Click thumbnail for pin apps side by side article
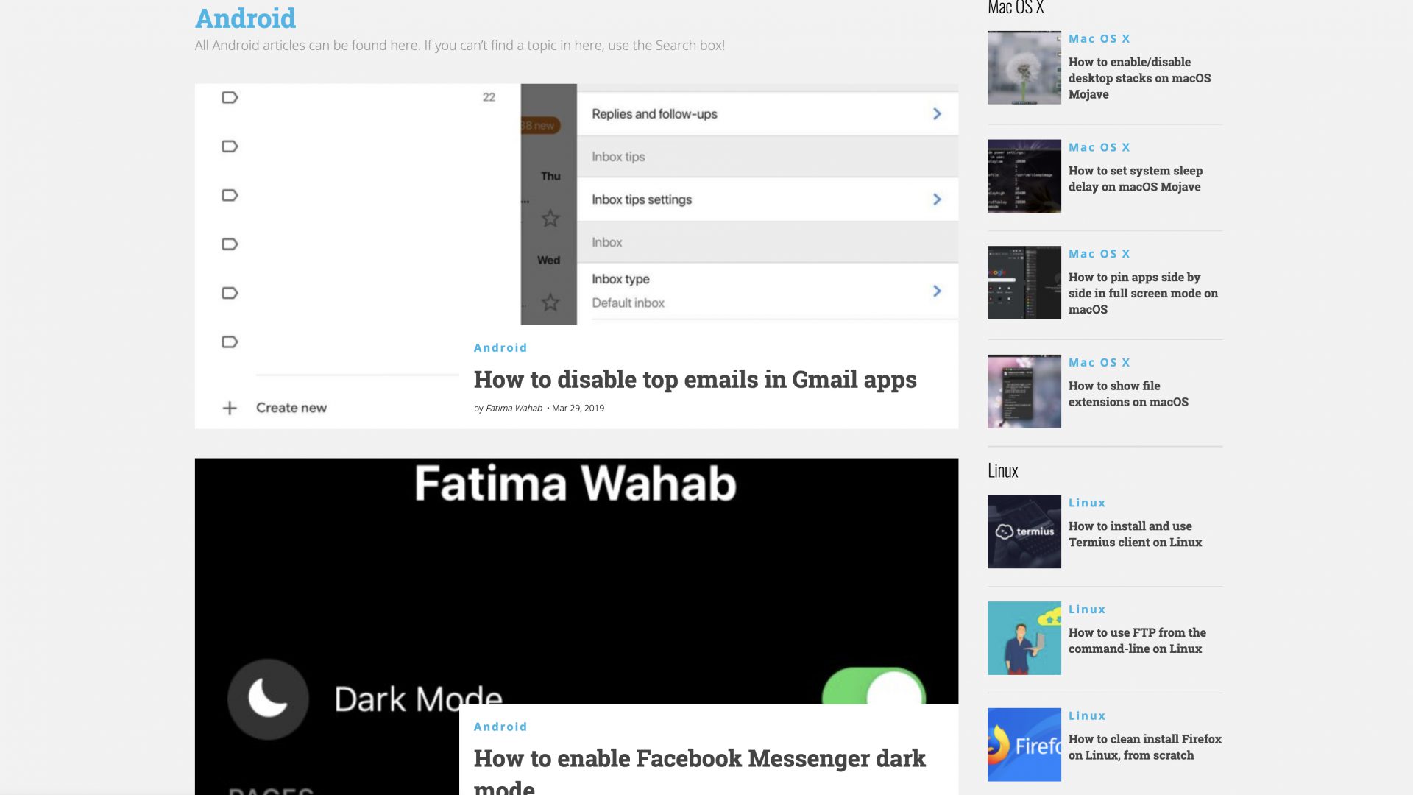This screenshot has height=795, width=1413. [1024, 283]
